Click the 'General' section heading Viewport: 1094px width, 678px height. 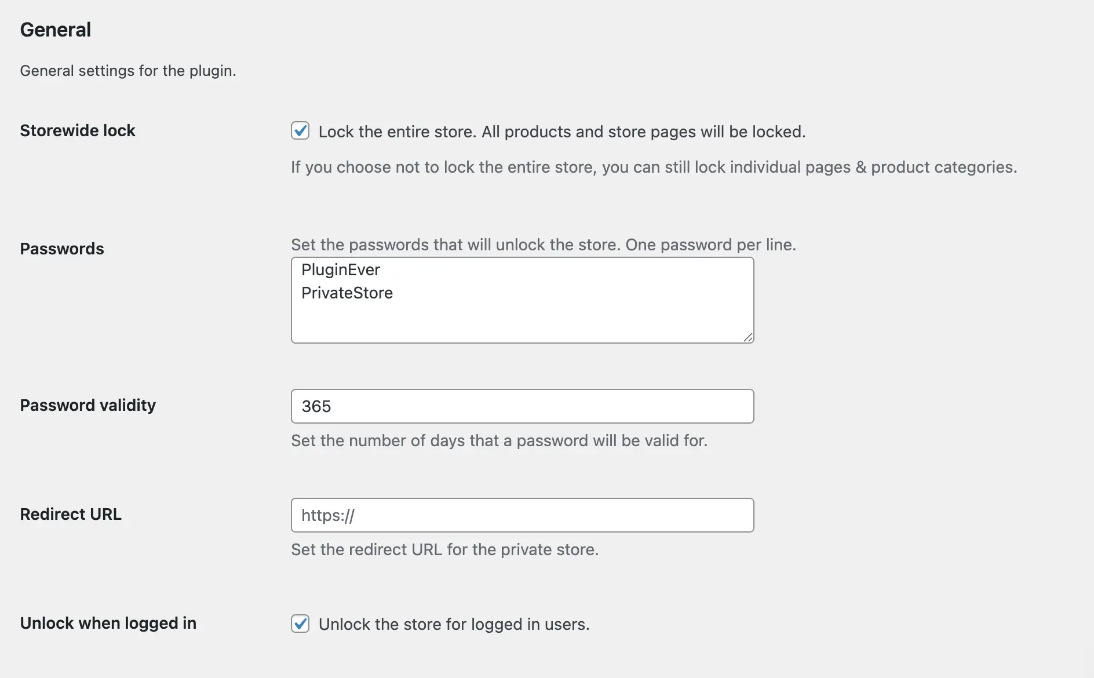point(56,30)
